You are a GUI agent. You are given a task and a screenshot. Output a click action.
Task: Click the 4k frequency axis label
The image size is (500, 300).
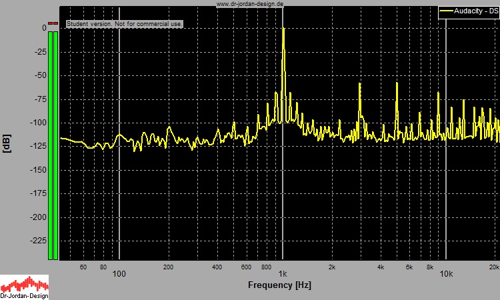pos(381,267)
